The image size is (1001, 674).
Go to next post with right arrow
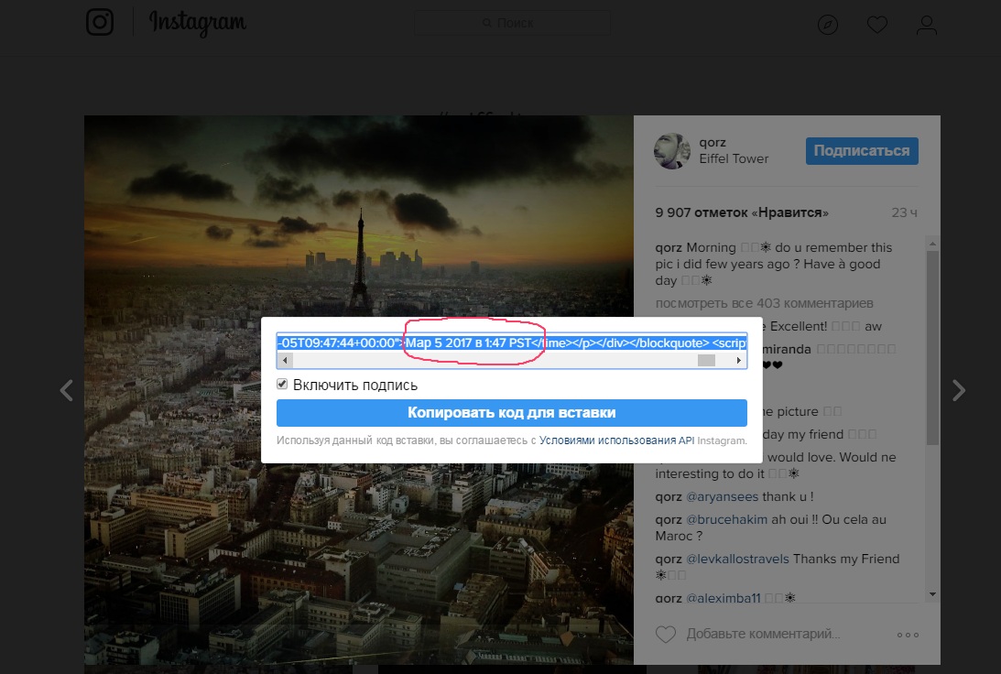(958, 390)
